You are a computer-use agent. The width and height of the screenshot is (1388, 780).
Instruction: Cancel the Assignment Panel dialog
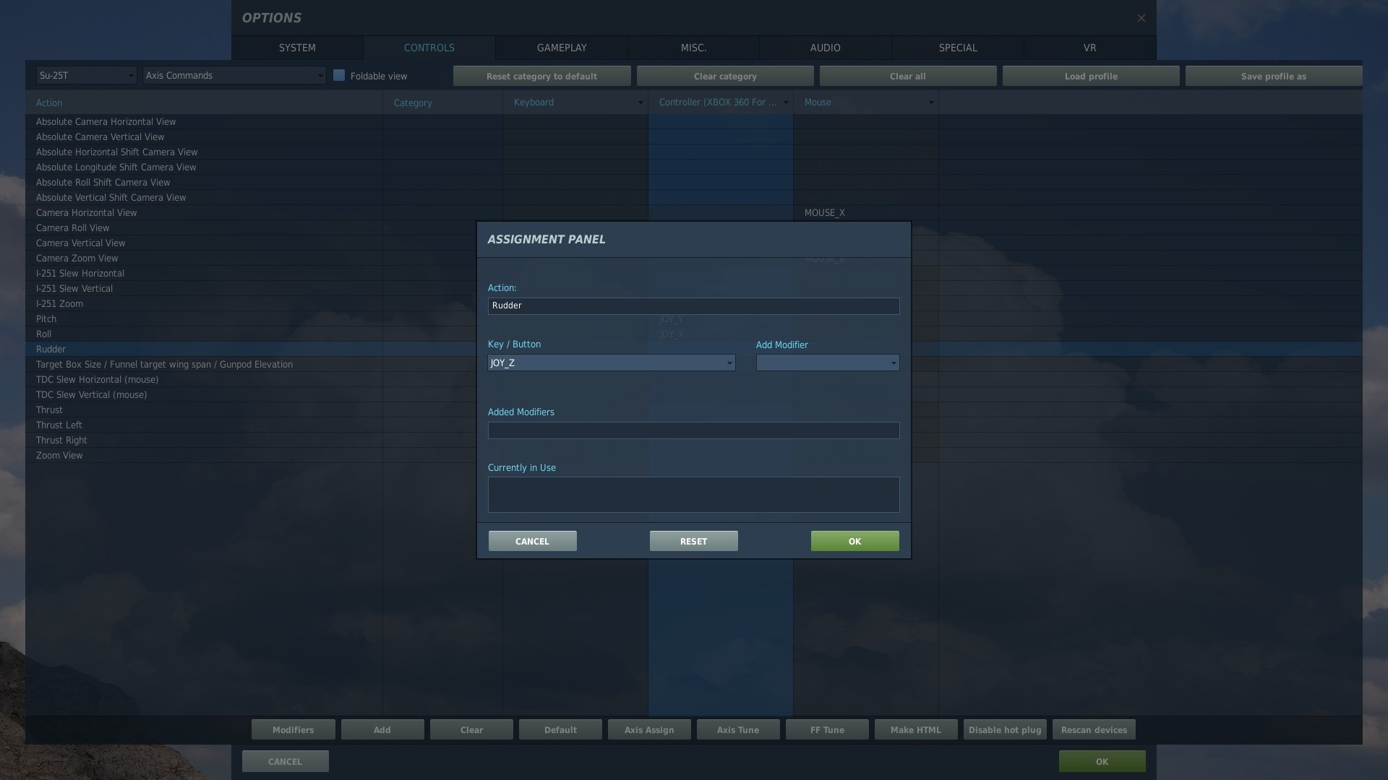[532, 541]
